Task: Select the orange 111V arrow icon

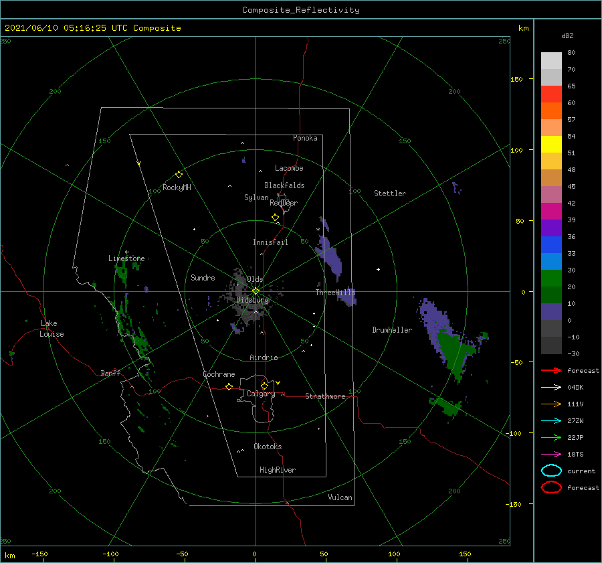Action: click(x=551, y=404)
